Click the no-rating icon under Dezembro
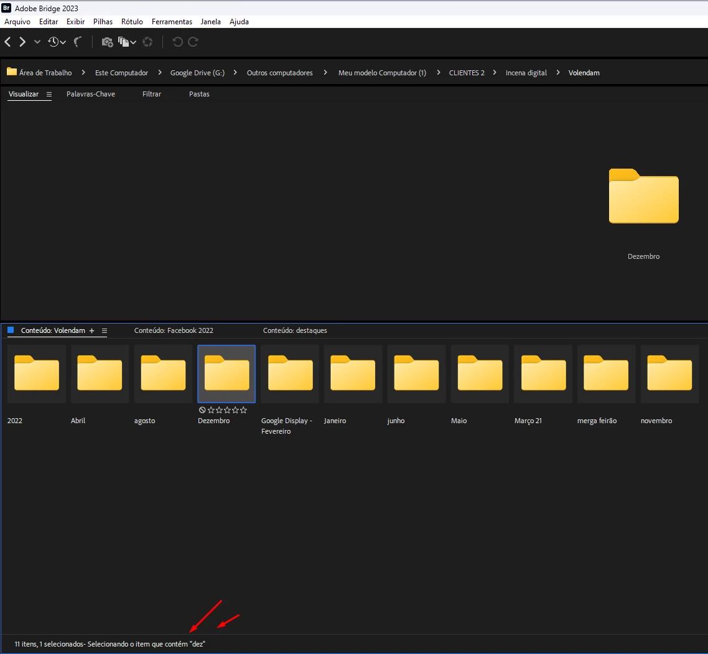 (202, 410)
